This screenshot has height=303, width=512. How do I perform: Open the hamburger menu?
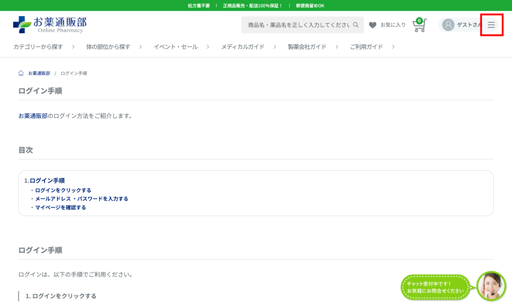[492, 24]
